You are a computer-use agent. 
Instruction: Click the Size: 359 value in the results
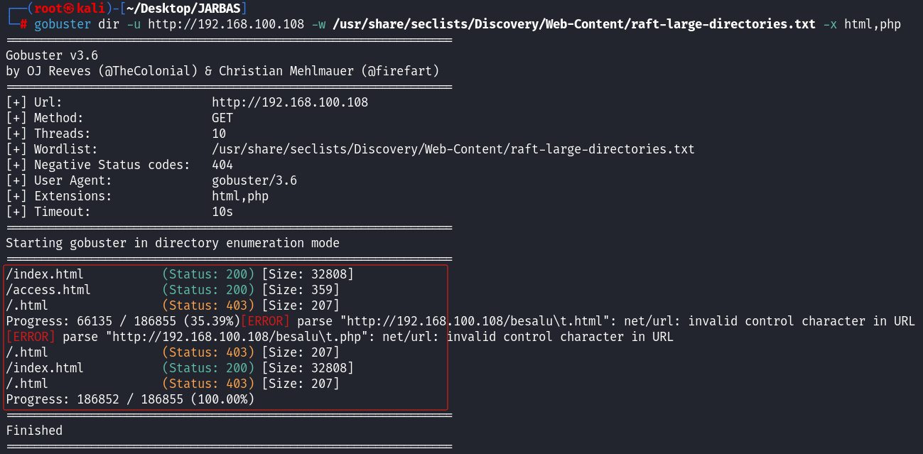pos(301,290)
